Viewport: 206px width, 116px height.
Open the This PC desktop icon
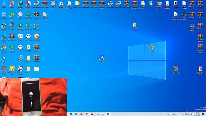click(x=4, y=4)
